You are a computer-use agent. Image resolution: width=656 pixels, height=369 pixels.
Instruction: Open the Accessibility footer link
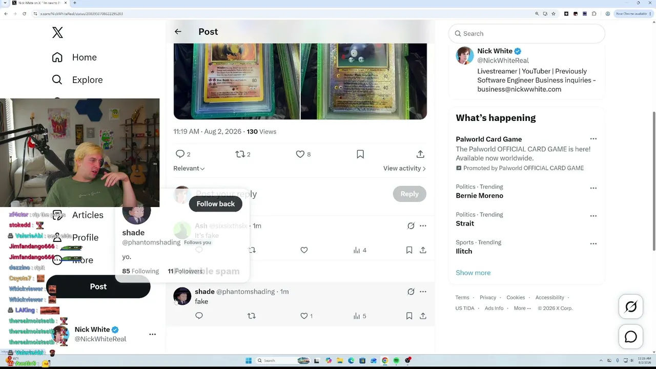tap(550, 298)
